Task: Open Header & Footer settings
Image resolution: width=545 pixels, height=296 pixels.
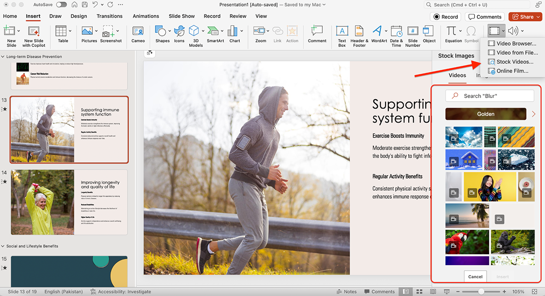Action: tap(359, 34)
